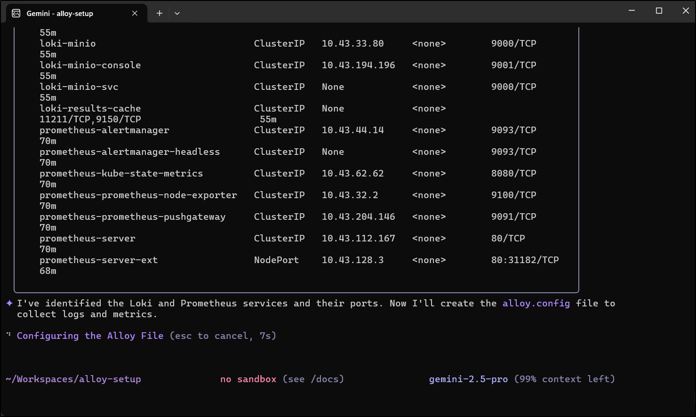This screenshot has width=696, height=417.
Task: Click the prometheus-prometheus-pushgateway service name
Action: click(x=133, y=217)
